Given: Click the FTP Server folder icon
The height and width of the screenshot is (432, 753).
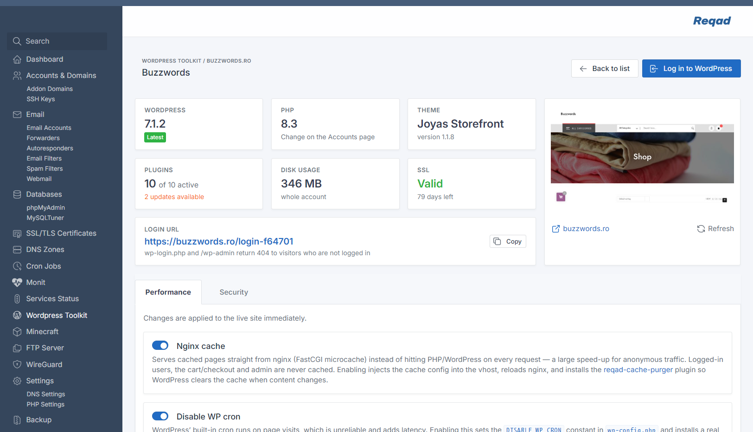Looking at the screenshot, I should click(17, 348).
